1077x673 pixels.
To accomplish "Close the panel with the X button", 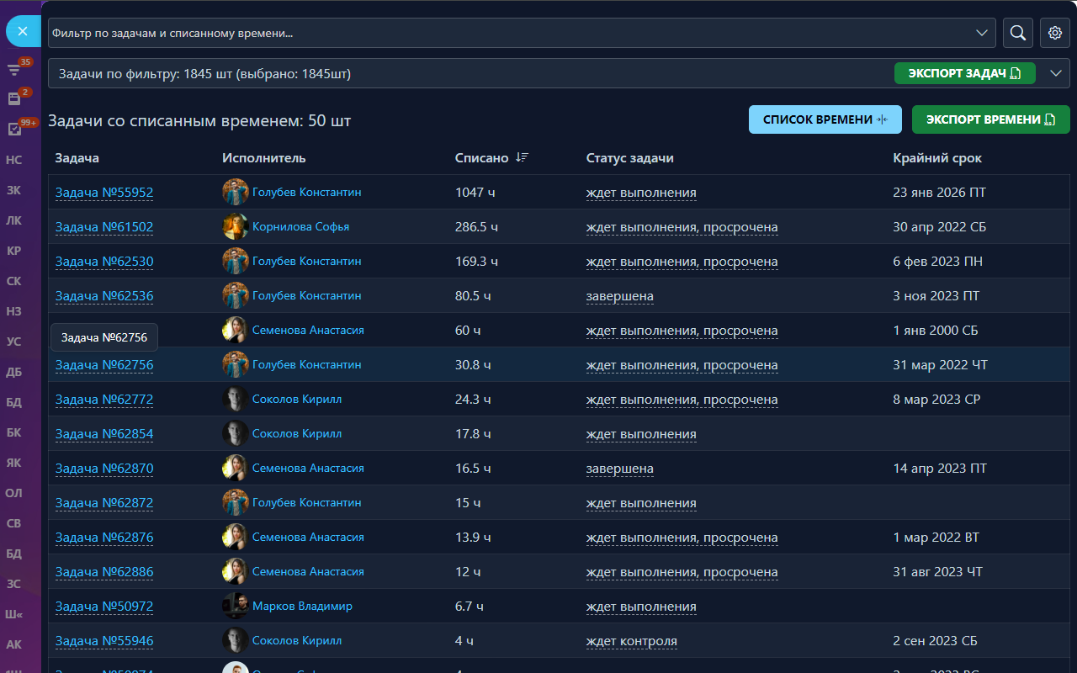I will pos(23,31).
